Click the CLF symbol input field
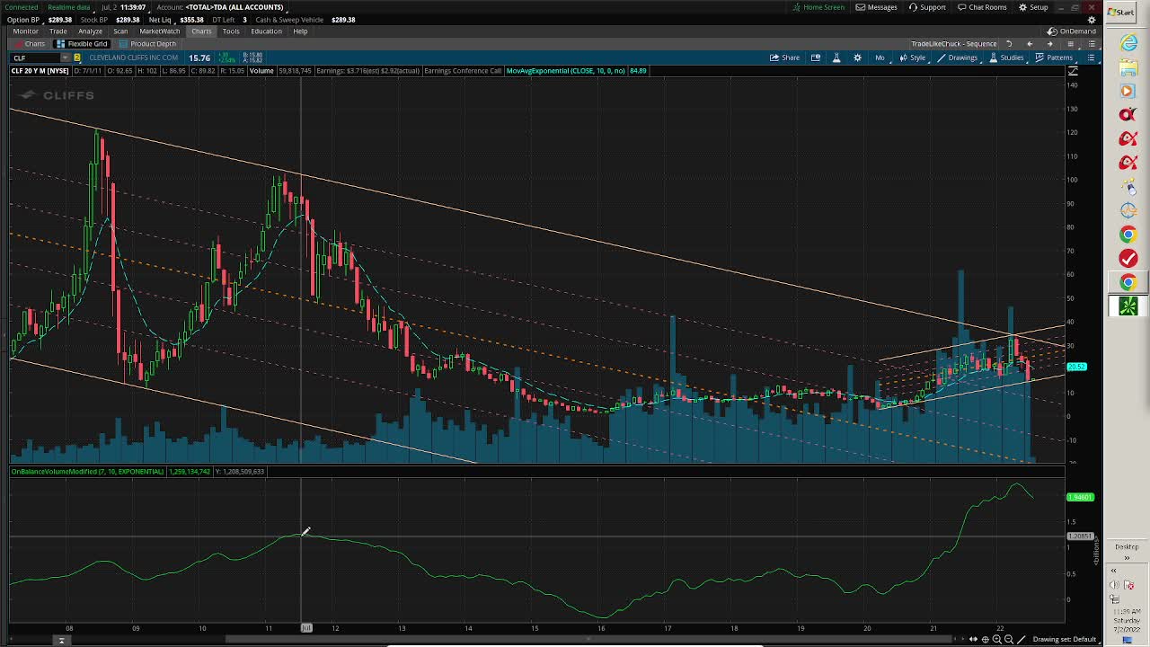This screenshot has height=647, width=1150. pos(34,58)
